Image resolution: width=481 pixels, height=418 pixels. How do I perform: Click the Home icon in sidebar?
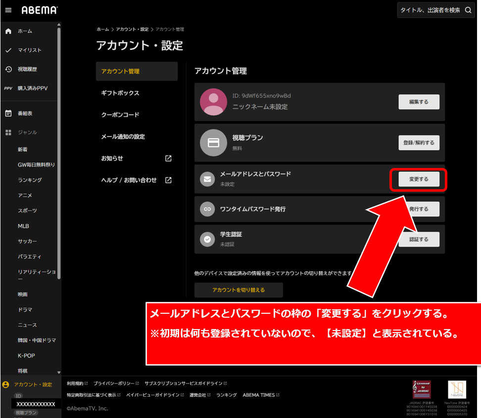tap(8, 31)
